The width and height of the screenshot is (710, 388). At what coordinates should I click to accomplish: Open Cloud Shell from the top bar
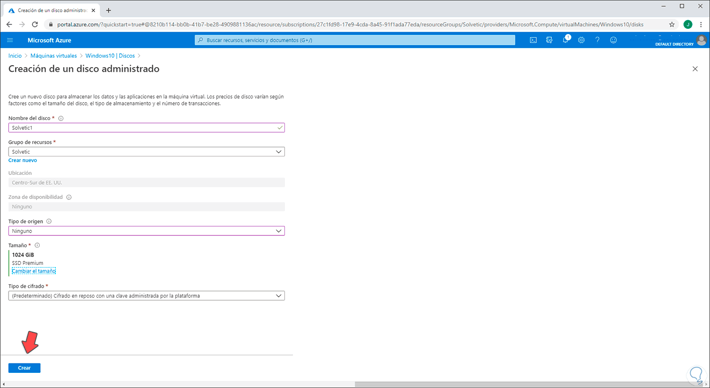coord(533,40)
